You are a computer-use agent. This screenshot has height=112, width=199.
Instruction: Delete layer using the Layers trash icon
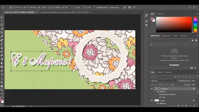[194, 106]
